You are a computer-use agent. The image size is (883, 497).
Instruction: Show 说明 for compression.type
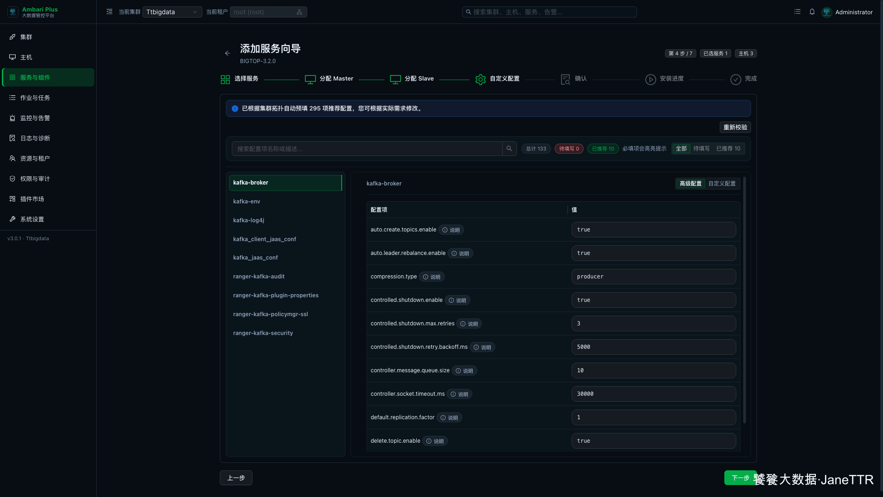point(432,277)
